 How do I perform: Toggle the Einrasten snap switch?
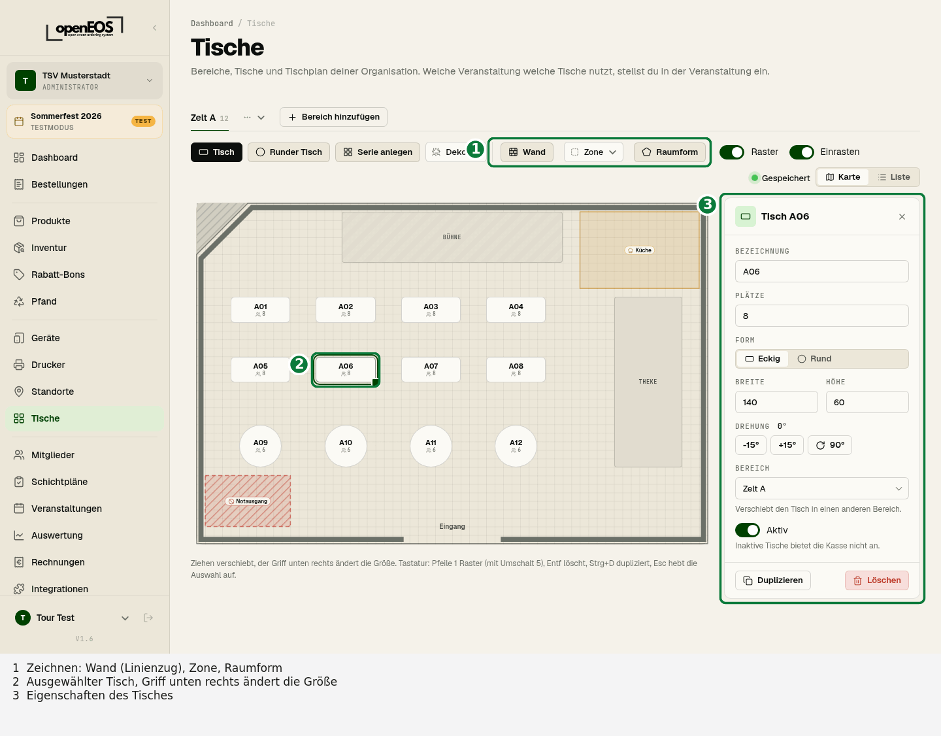[x=802, y=152]
